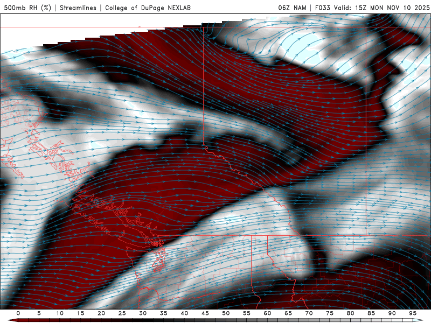
Task: Click the colorbar label '30'
Action: coord(143,313)
